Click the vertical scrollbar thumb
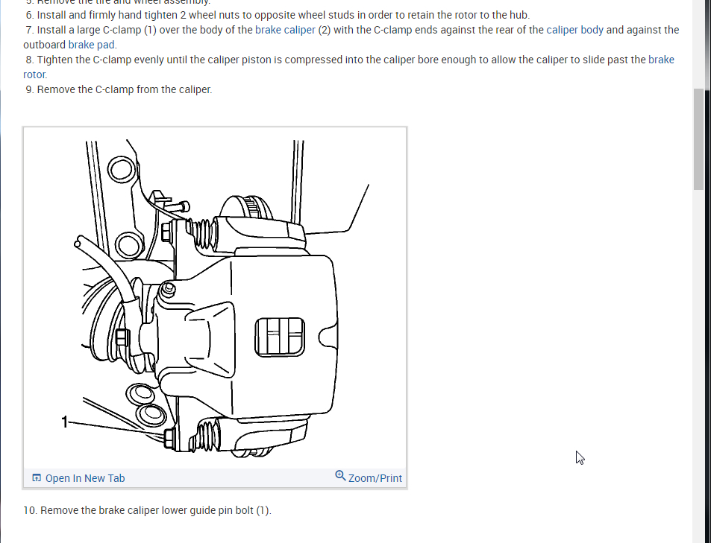This screenshot has width=711, height=543. pyautogui.click(x=698, y=139)
